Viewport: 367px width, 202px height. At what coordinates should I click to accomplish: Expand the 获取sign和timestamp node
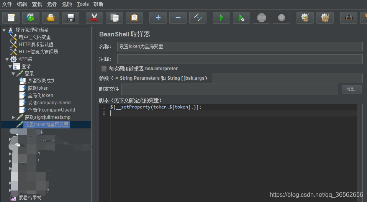tap(13, 117)
